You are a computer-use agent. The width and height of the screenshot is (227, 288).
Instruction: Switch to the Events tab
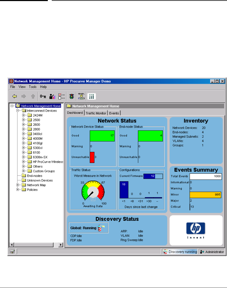[114, 113]
